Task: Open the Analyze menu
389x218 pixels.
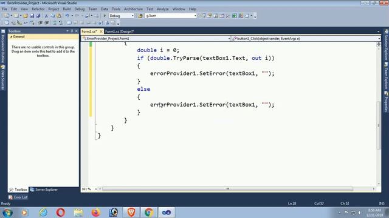Action: [x=163, y=9]
